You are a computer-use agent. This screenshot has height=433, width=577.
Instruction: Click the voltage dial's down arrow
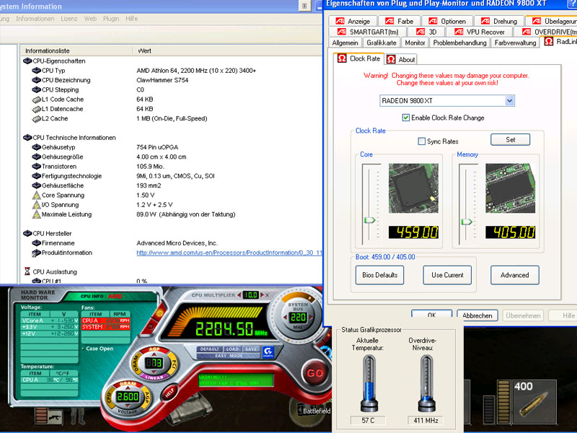coord(128,406)
